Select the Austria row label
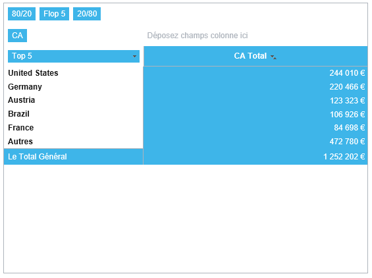The width and height of the screenshot is (372, 278). click(21, 100)
